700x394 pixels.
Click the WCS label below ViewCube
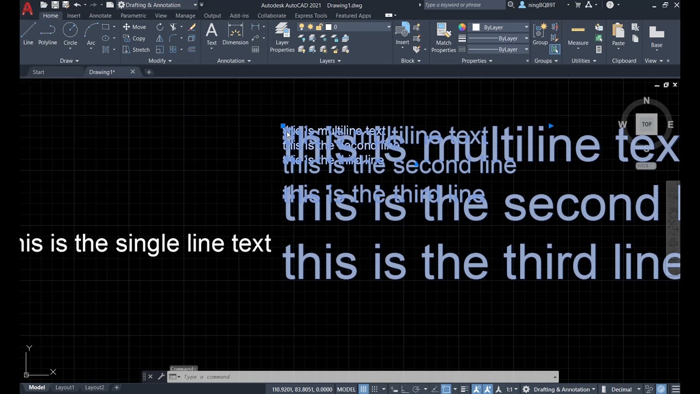coord(646,166)
